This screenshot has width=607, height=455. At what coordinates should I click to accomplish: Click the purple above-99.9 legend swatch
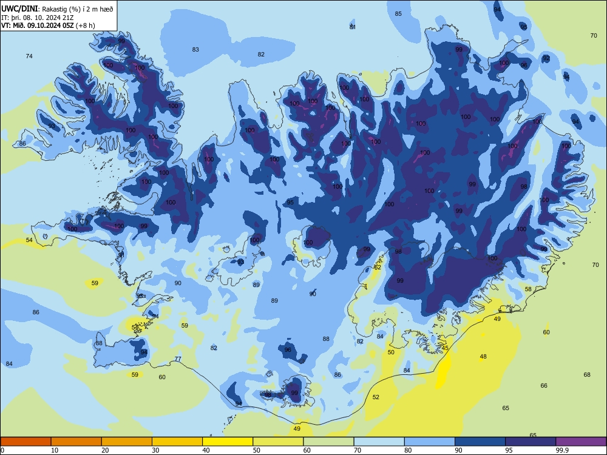tap(581, 442)
